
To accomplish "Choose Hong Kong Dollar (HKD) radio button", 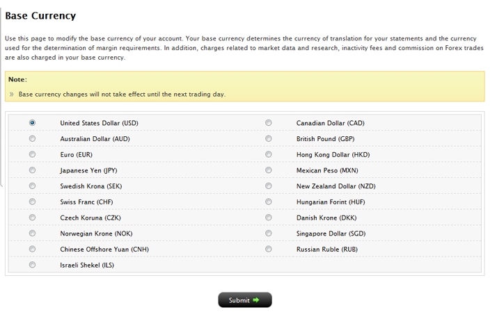I will pos(269,154).
